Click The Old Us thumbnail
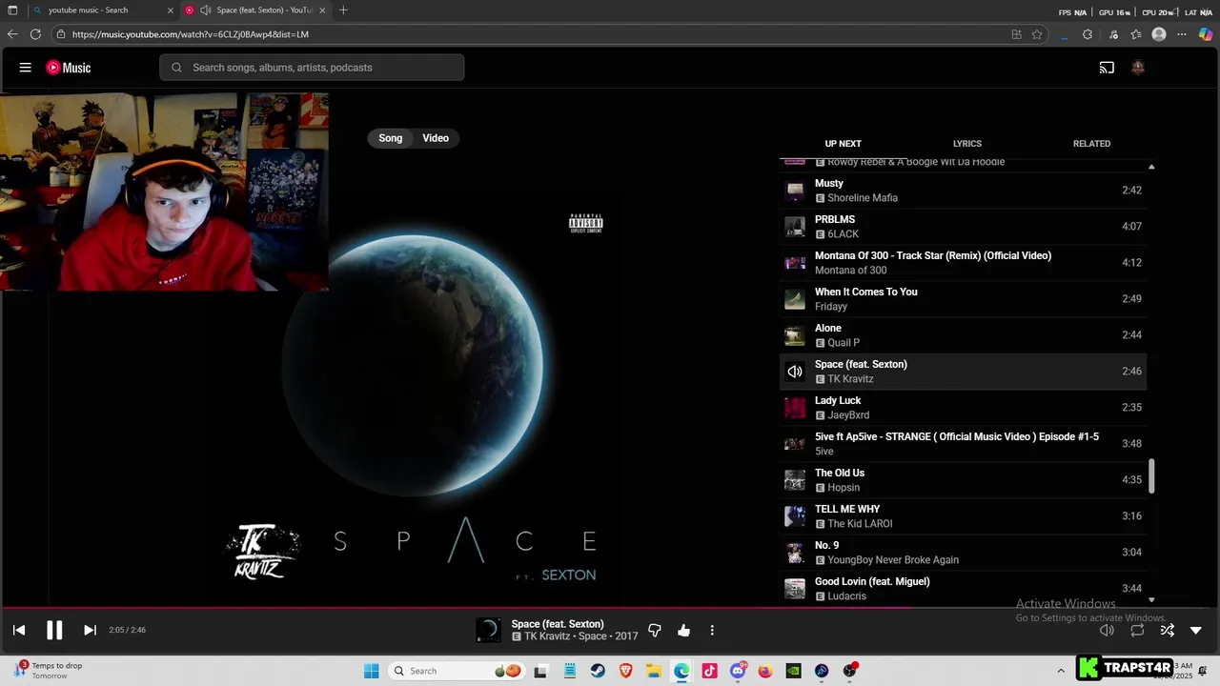Screen dimensions: 1220x686 click(795, 480)
